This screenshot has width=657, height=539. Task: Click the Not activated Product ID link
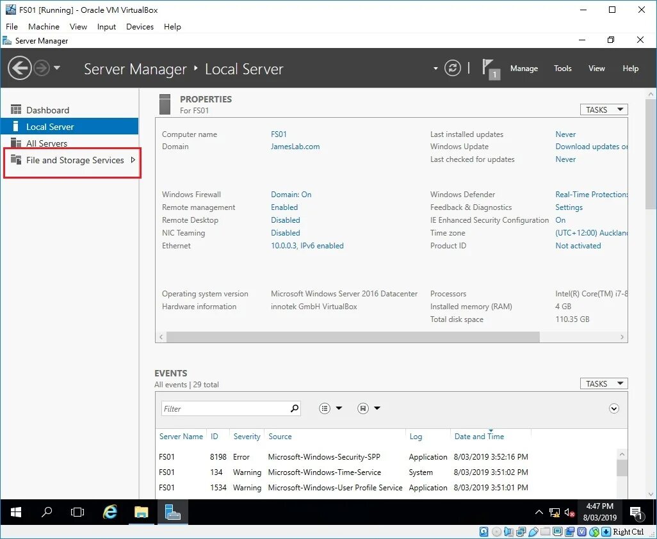tap(578, 246)
